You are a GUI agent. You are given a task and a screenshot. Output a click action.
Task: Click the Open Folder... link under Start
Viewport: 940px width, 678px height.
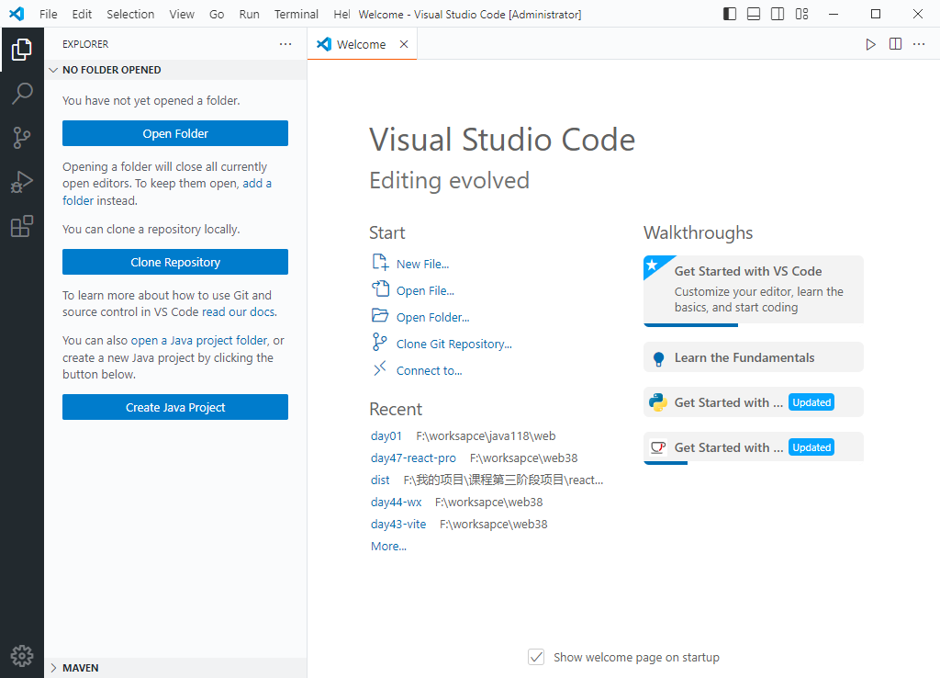pos(433,317)
